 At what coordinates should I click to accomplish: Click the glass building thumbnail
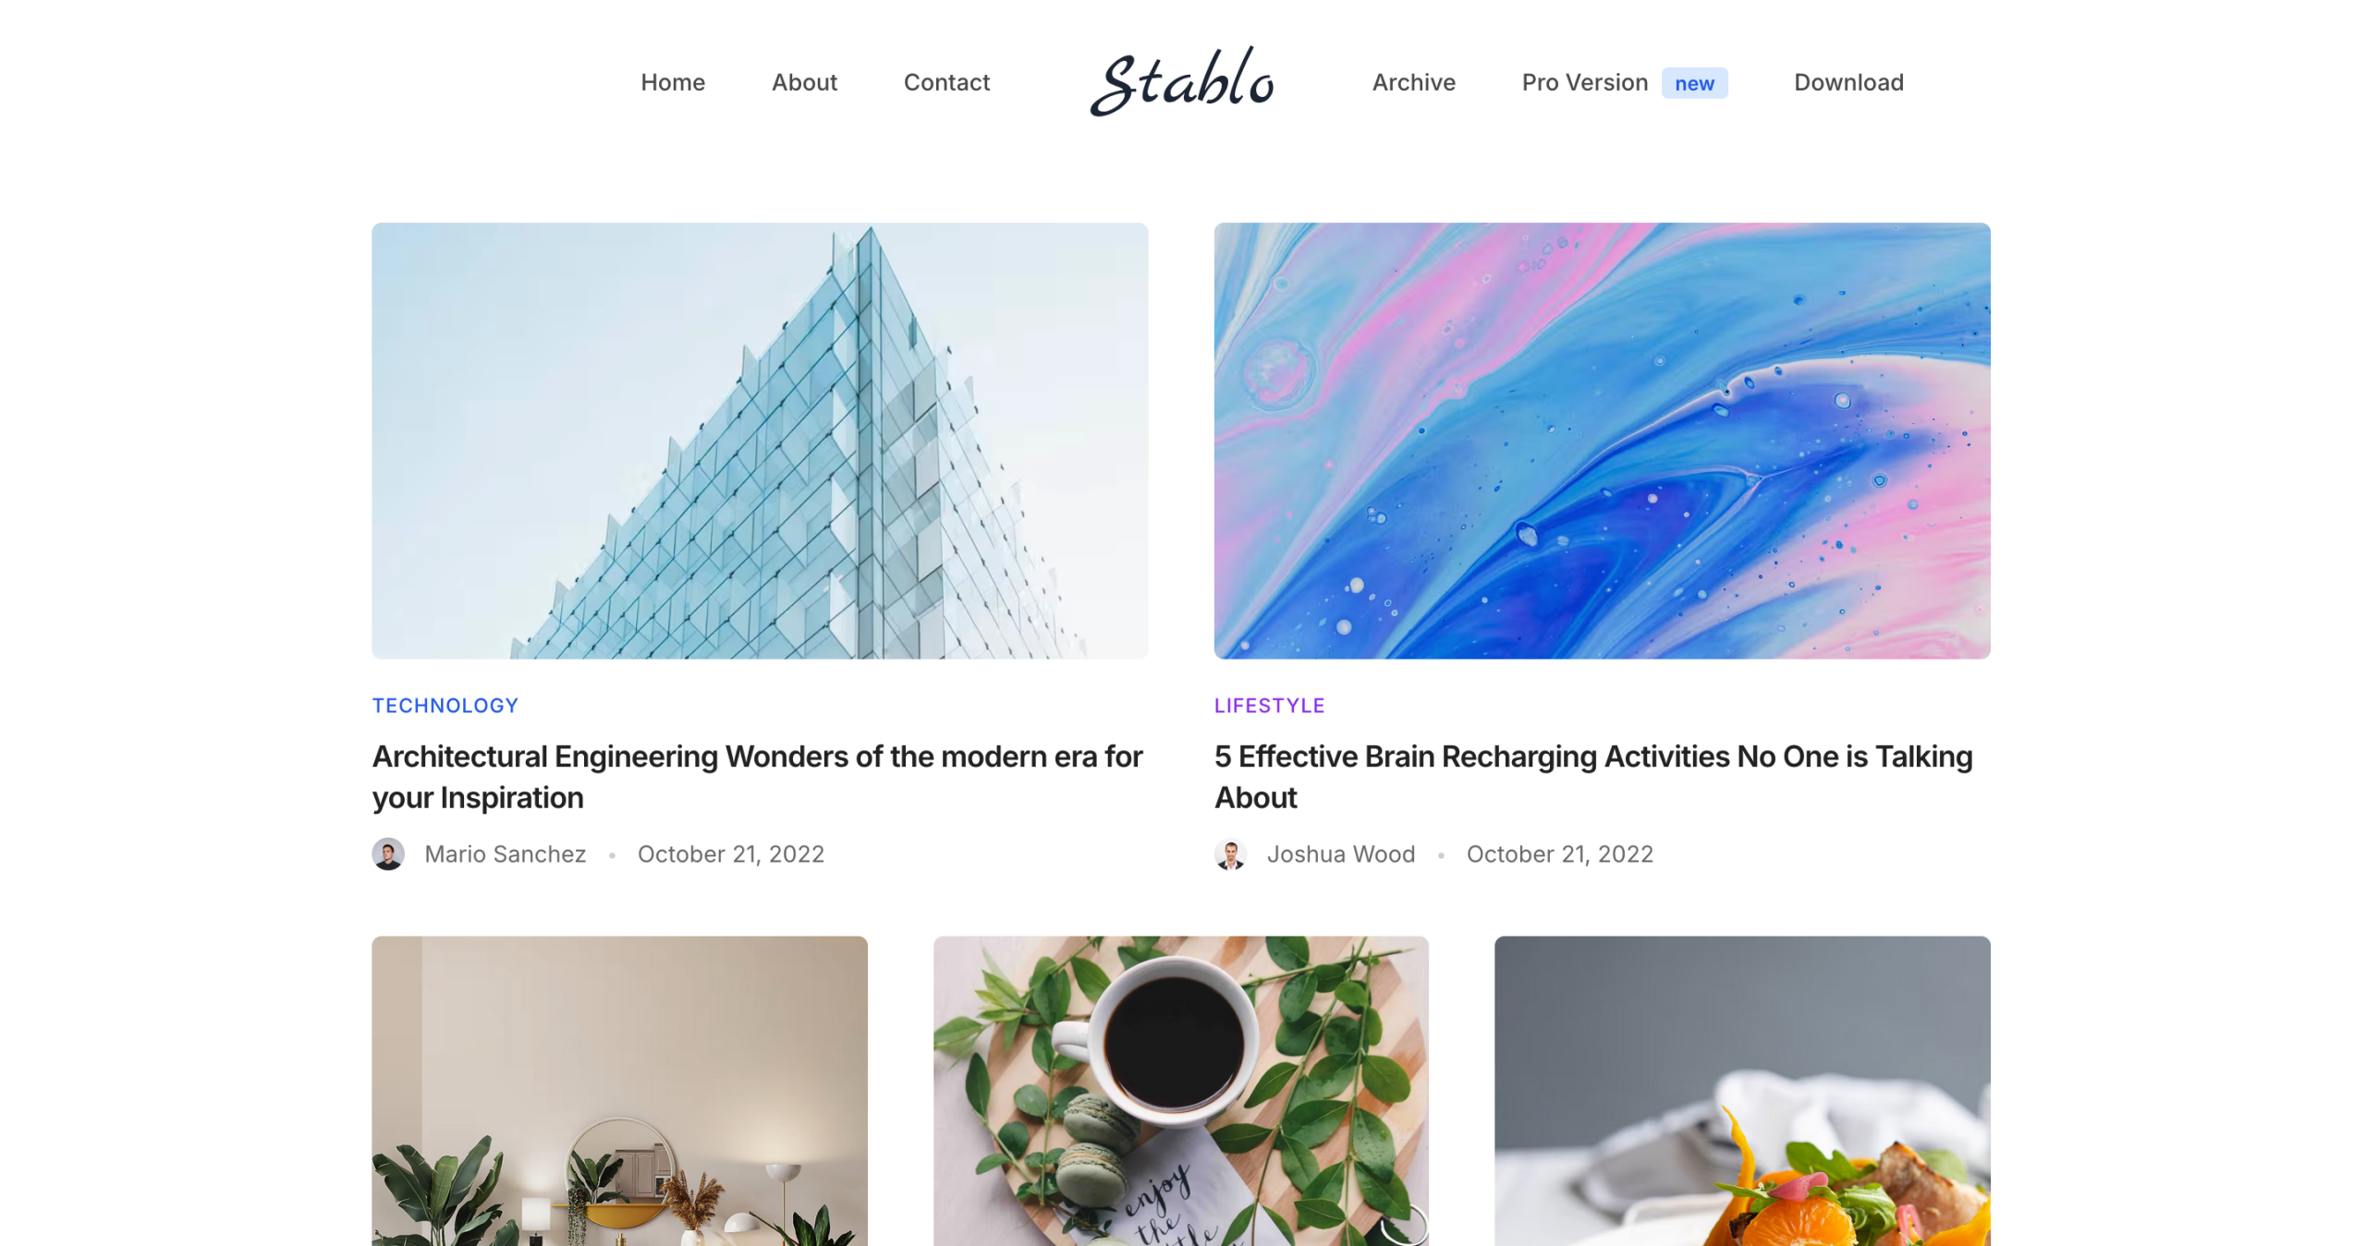pyautogui.click(x=760, y=441)
